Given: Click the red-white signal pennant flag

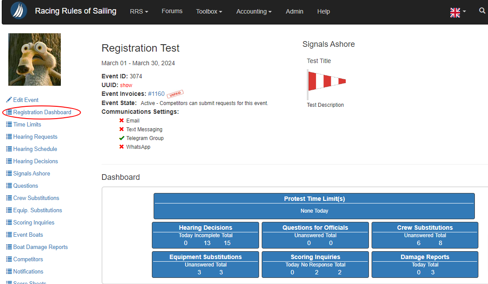Looking at the screenshot, I should 327,81.
